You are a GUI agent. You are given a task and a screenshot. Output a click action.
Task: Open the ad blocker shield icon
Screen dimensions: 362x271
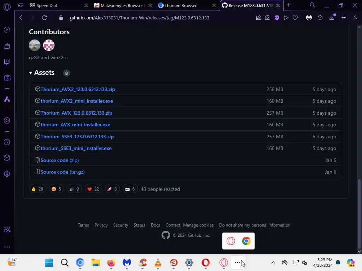click(276, 18)
